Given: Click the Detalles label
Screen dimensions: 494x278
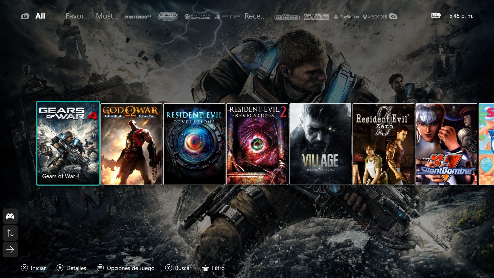Looking at the screenshot, I should coord(76,268).
